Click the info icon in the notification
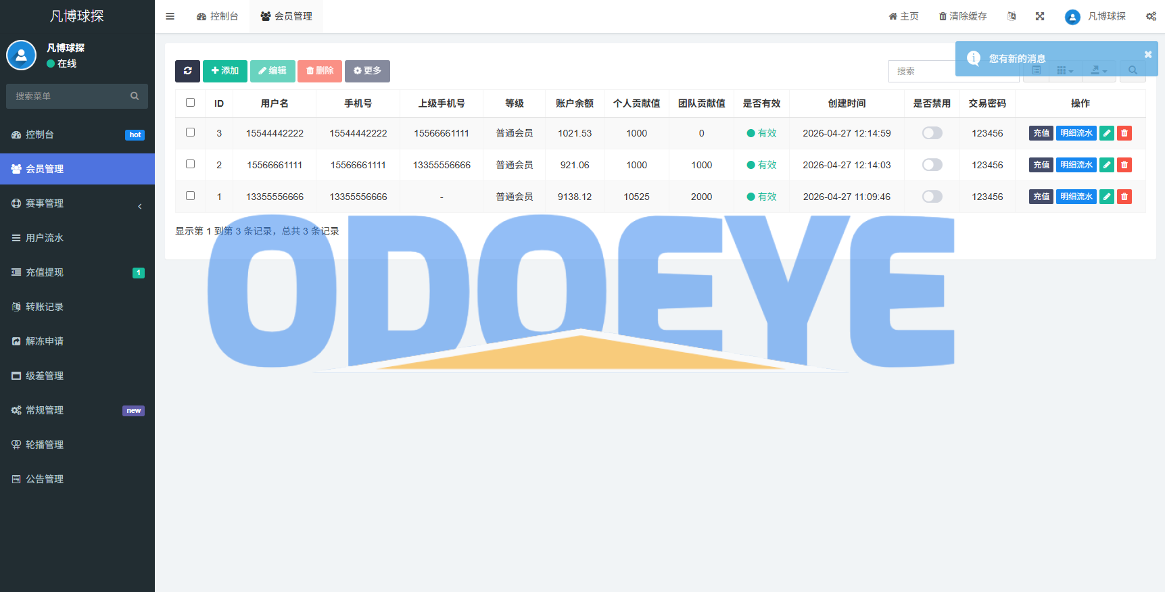This screenshot has height=592, width=1165. 974,59
